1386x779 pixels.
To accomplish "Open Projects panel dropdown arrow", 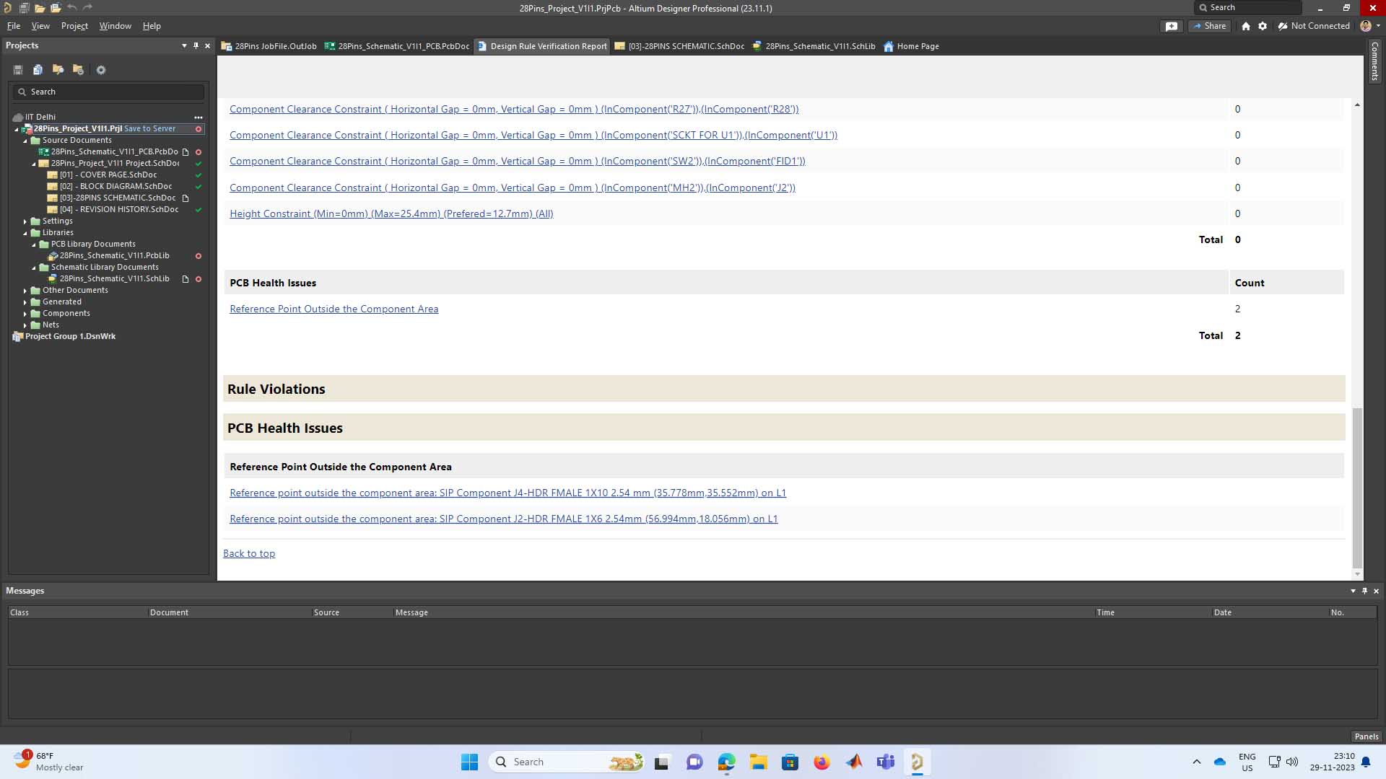I will click(184, 45).
